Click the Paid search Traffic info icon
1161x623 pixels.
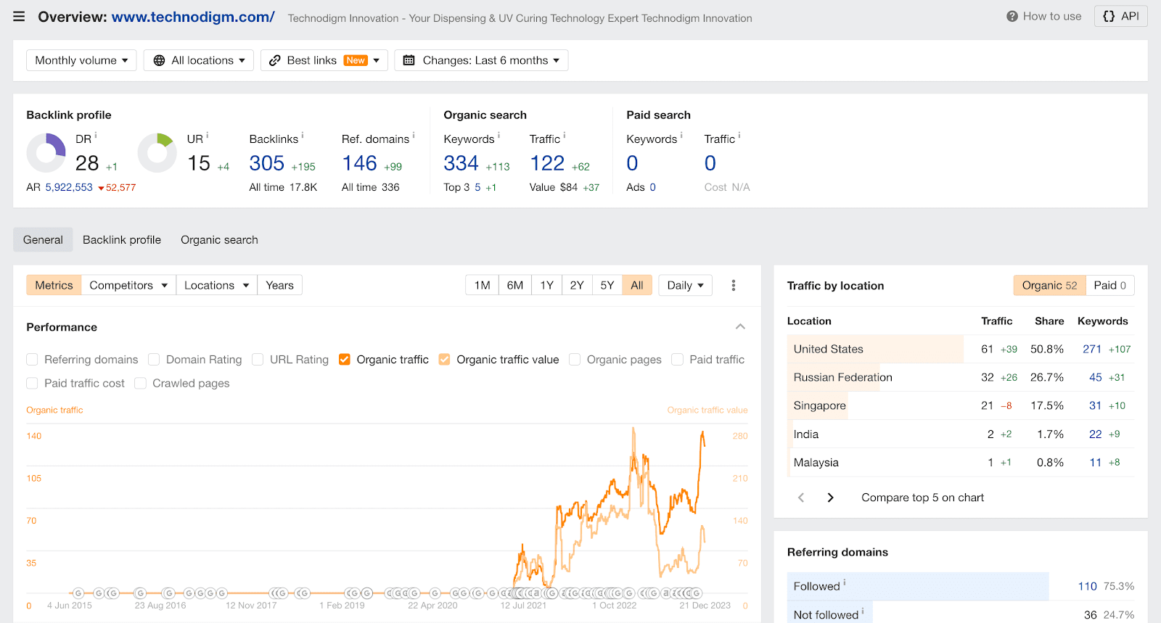(x=739, y=136)
